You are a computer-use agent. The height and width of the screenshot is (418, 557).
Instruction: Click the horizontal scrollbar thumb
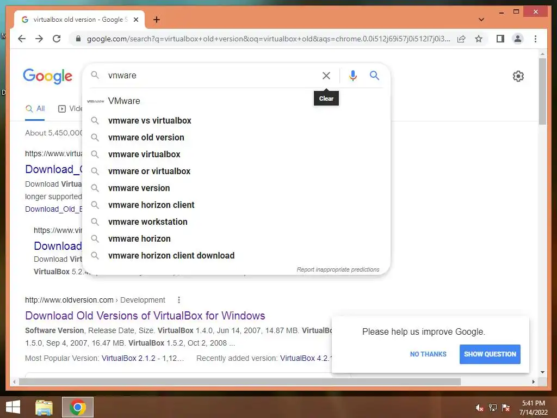click(x=240, y=382)
